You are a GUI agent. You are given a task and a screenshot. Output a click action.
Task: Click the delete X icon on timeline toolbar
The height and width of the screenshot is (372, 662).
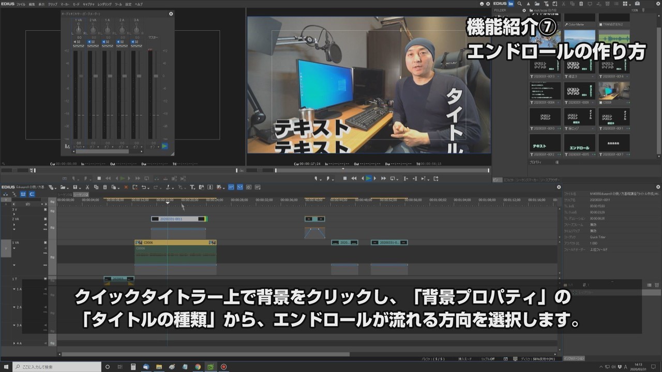[126, 187]
